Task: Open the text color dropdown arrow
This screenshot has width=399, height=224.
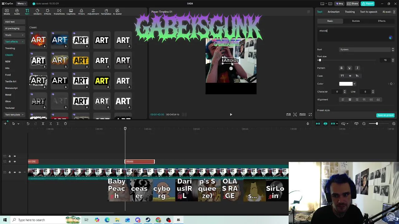Action: coord(354,84)
